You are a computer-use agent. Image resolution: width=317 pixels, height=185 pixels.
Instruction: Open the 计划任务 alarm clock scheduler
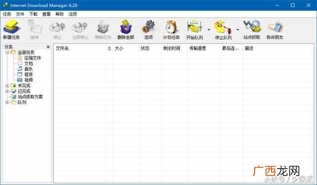[x=171, y=30]
